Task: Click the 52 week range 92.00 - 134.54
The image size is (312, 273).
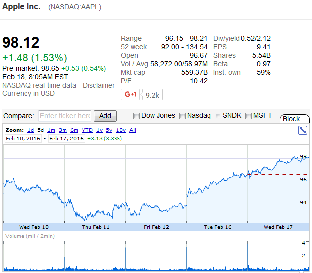Action: pos(184,47)
